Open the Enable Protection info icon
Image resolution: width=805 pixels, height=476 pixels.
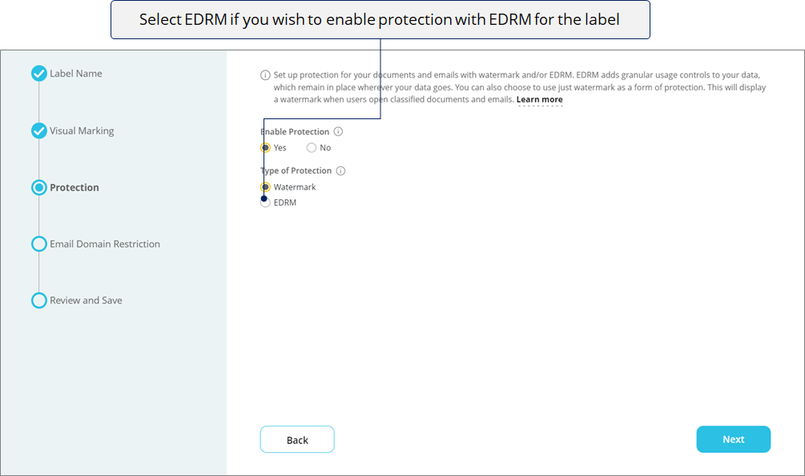click(338, 131)
